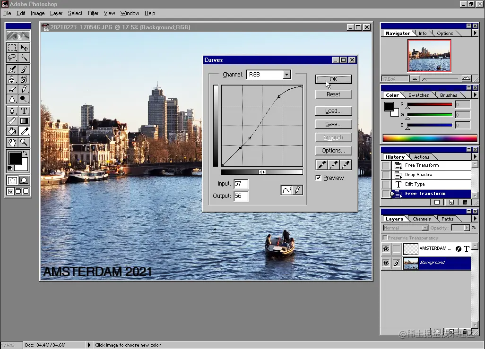Select the Dodge tool

(24, 100)
